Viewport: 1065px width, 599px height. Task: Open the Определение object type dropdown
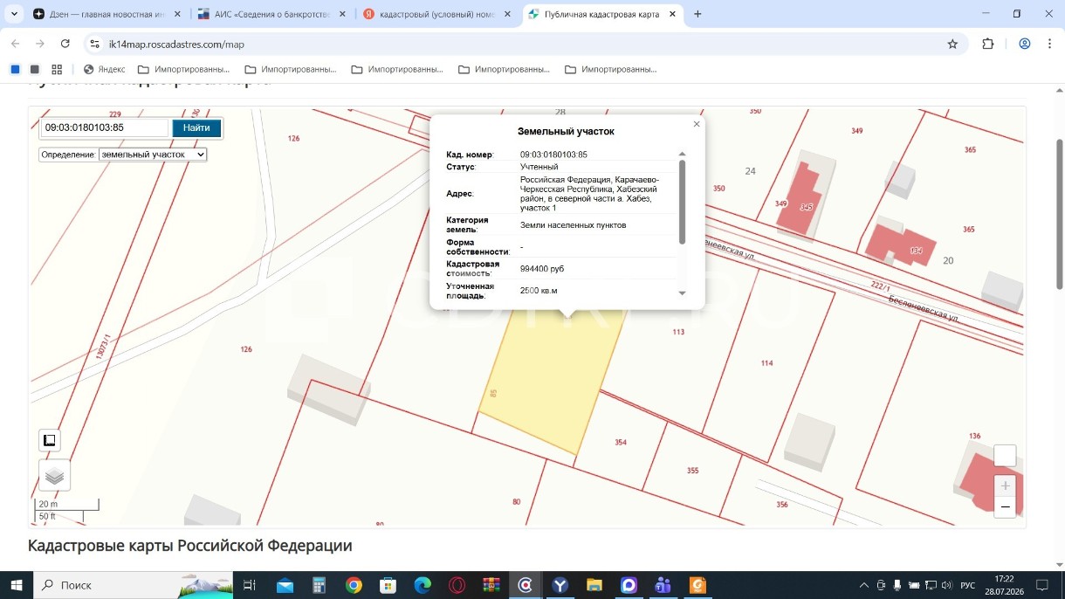(153, 155)
